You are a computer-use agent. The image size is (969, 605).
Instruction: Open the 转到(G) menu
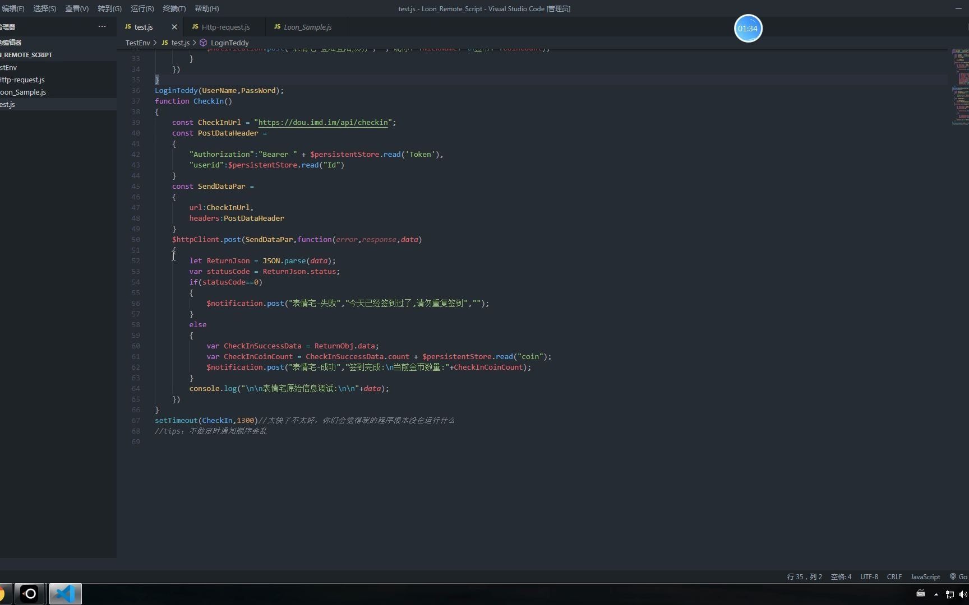click(x=109, y=8)
